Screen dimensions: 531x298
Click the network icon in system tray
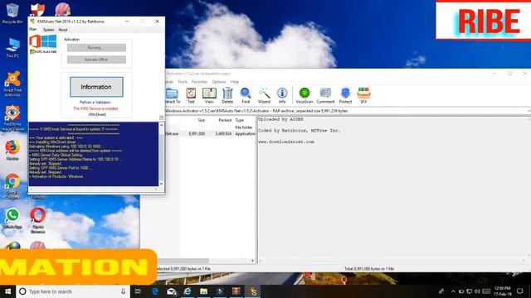pyautogui.click(x=470, y=291)
